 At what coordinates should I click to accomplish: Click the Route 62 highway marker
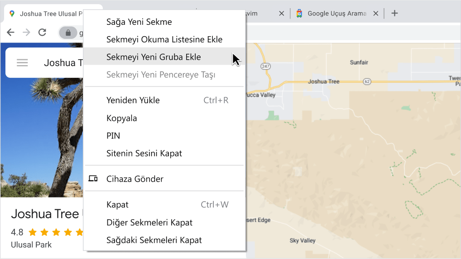[x=367, y=82]
